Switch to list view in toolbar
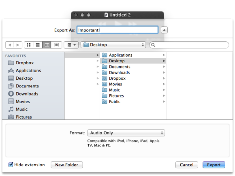This screenshot has height=176, width=235. tap(38, 45)
